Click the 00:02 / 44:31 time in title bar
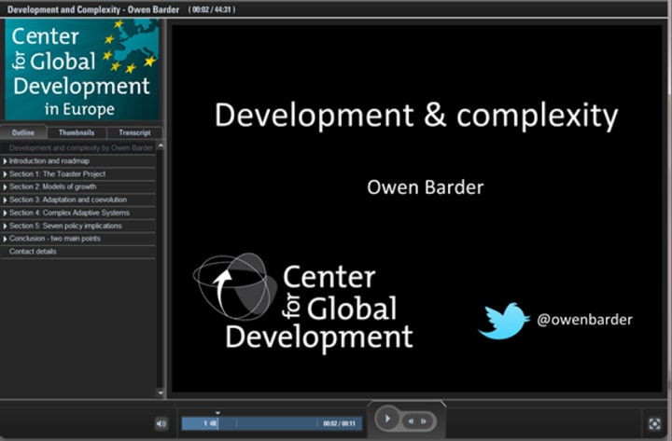The width and height of the screenshot is (672, 441). 212,9
